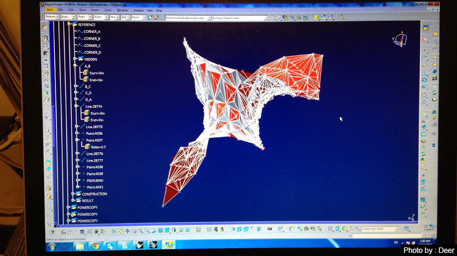Click the Select arrow tool in right toolbar
Viewport: 457px width, 256px height.
coord(425,40)
